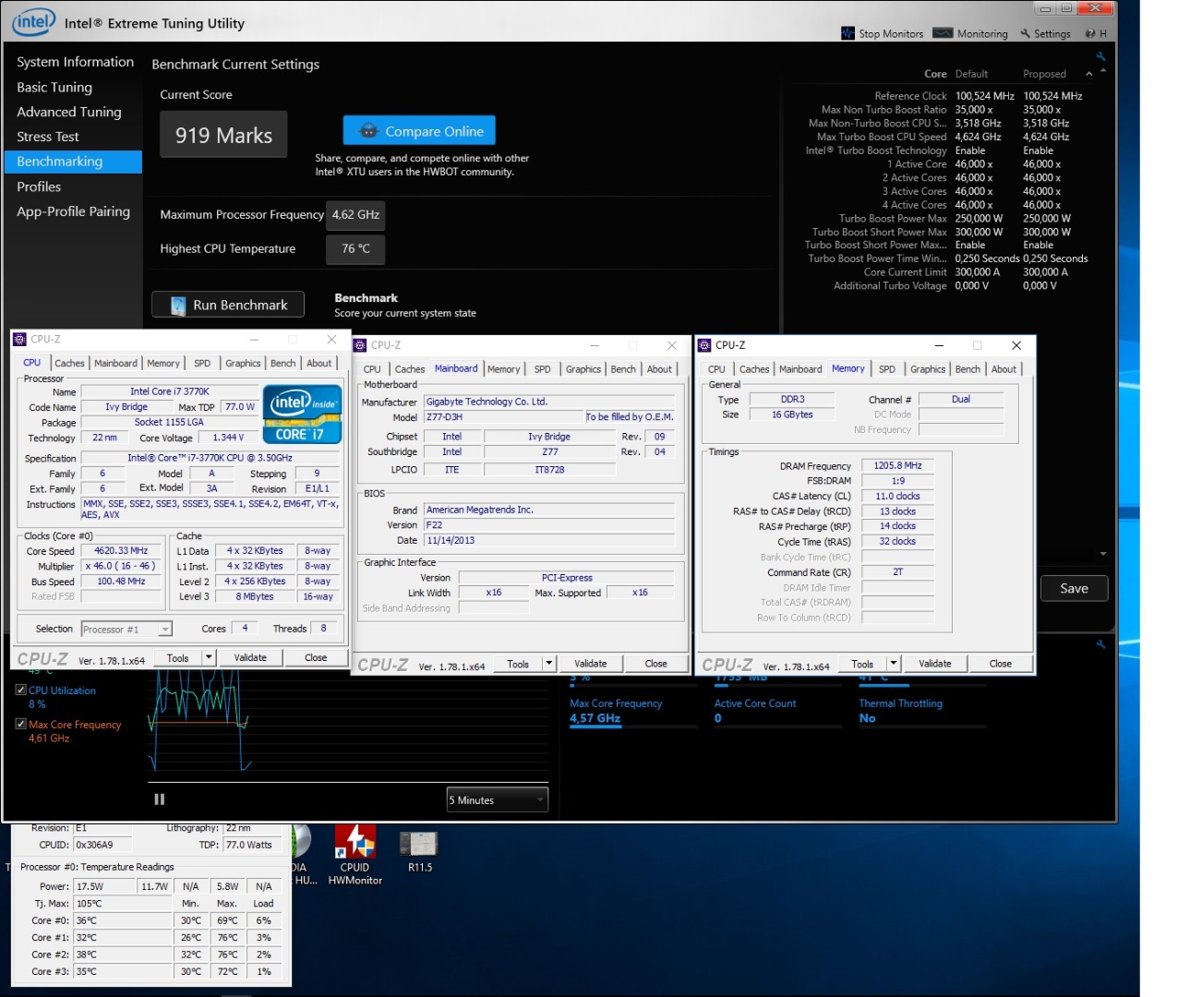This screenshot has width=1202, height=997.
Task: Click Save button in XTU
Action: click(x=1075, y=588)
